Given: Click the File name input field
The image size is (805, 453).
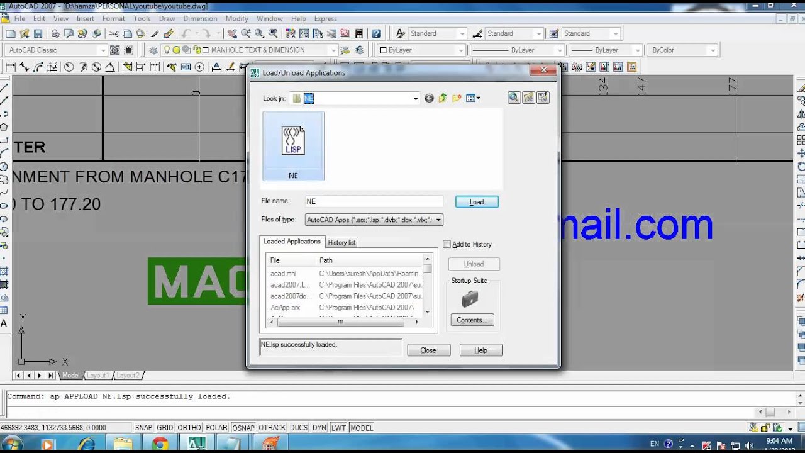Looking at the screenshot, I should tap(374, 201).
